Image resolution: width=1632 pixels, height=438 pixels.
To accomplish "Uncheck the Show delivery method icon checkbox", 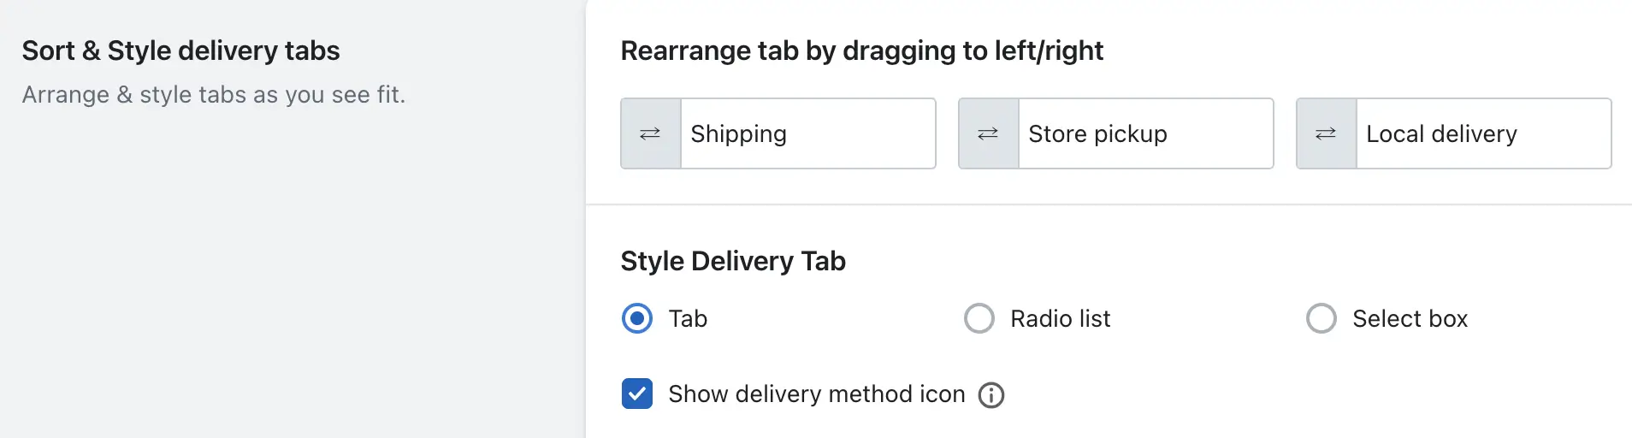I will [637, 394].
